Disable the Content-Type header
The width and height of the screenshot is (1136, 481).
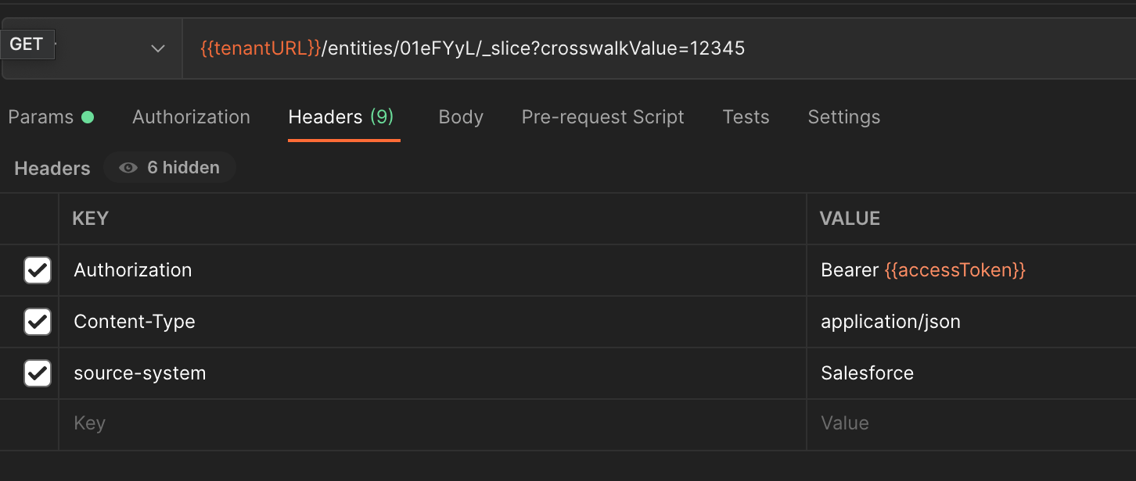coord(38,321)
